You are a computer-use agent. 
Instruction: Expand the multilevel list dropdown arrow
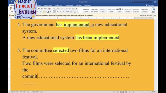[64, 9]
